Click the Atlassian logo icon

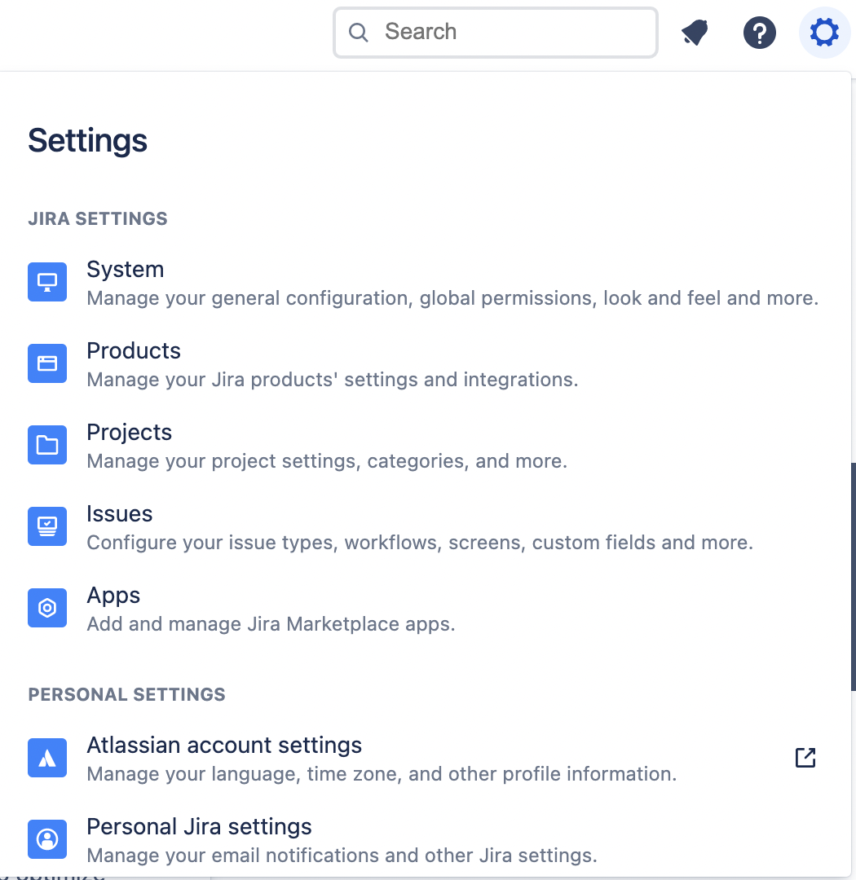pyautogui.click(x=47, y=758)
